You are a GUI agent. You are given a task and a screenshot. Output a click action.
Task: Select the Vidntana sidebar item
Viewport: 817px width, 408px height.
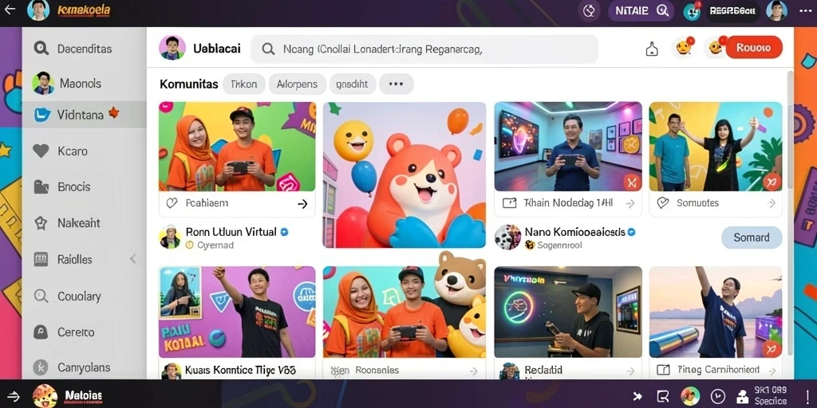84,115
